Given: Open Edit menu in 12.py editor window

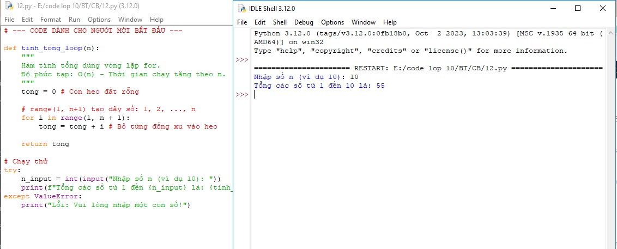Looking at the screenshot, I should coord(27,19).
